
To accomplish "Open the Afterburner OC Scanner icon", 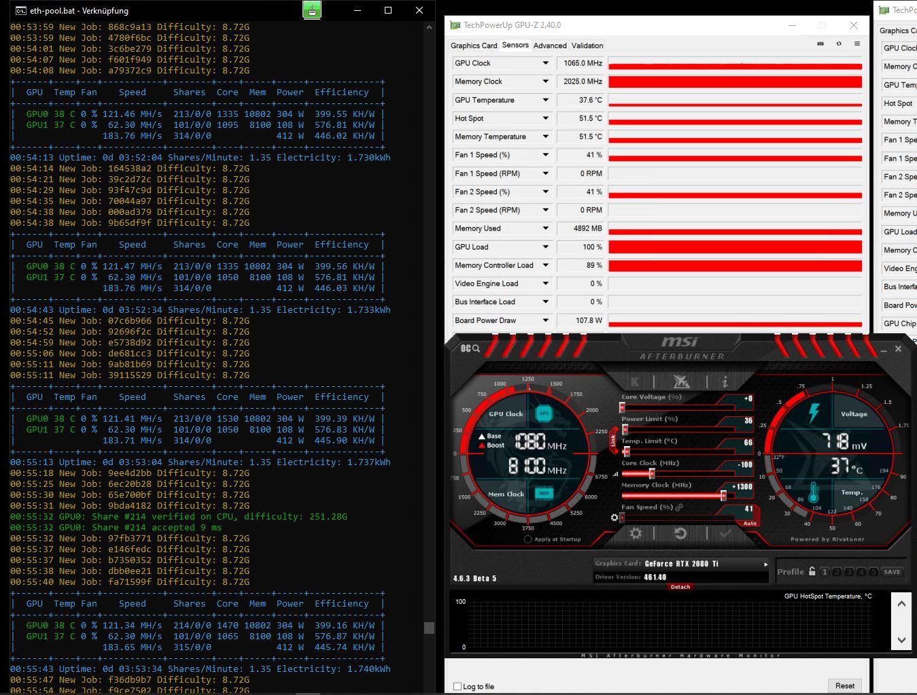I will tap(470, 349).
